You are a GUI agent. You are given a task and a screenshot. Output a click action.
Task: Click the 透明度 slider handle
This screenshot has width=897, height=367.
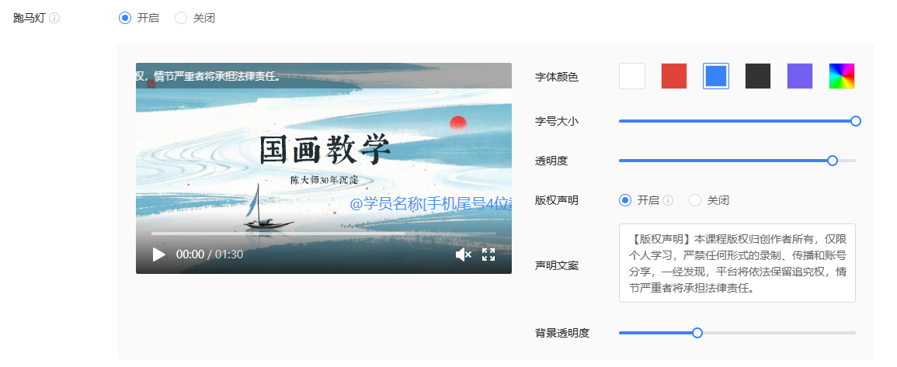click(x=833, y=161)
